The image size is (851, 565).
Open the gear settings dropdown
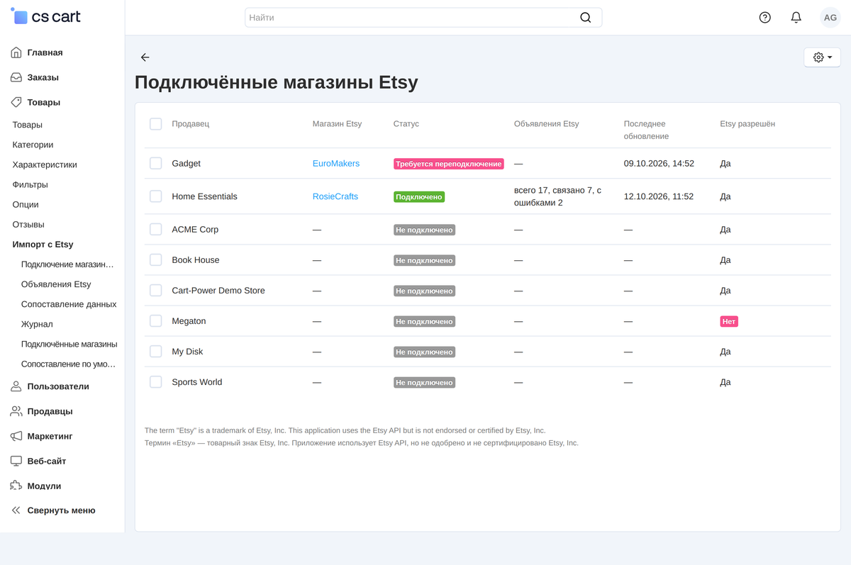click(x=822, y=57)
